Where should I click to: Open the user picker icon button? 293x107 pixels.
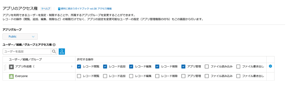tap(62, 52)
